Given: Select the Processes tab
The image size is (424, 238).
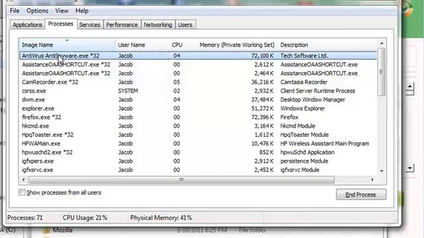Looking at the screenshot, I should coord(60,24).
